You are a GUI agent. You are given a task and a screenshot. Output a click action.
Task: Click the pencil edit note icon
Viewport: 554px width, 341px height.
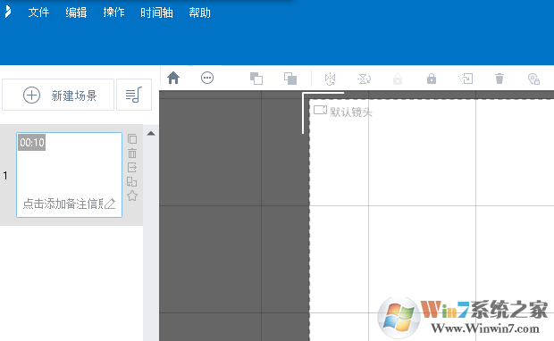coord(110,204)
